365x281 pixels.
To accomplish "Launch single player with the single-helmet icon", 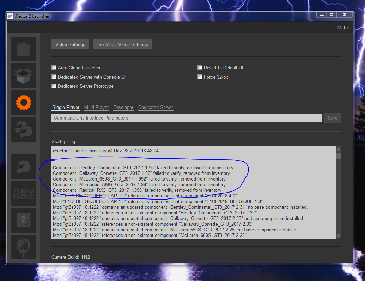I will (x=24, y=167).
